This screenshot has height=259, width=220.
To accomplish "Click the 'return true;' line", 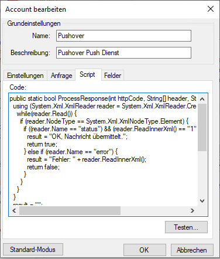I will coord(42,144).
